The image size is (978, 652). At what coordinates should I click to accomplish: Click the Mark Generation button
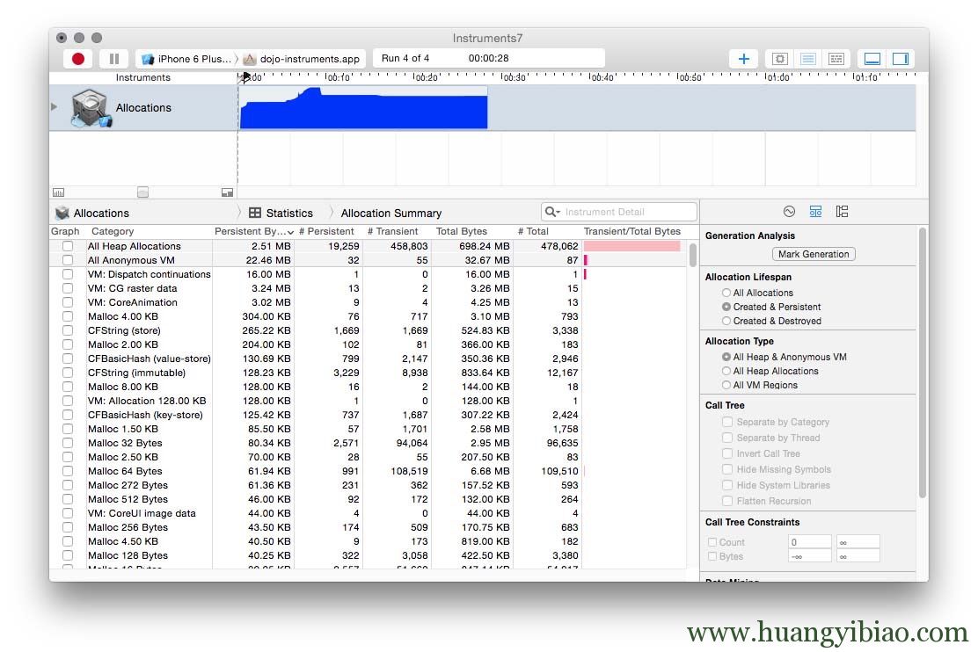[814, 254]
